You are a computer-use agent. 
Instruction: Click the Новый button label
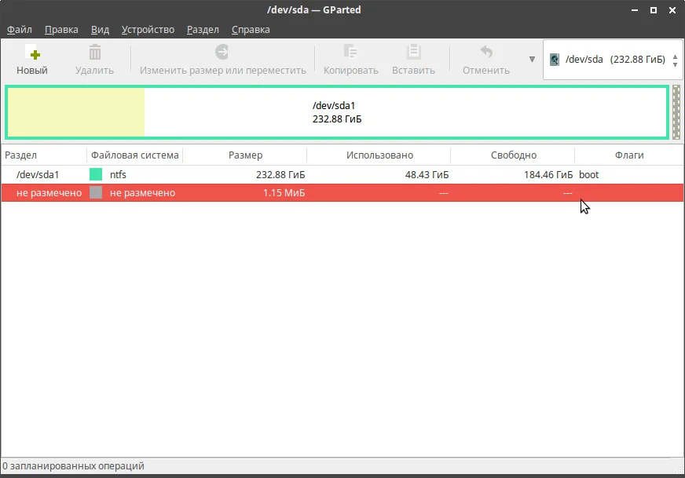[32, 71]
